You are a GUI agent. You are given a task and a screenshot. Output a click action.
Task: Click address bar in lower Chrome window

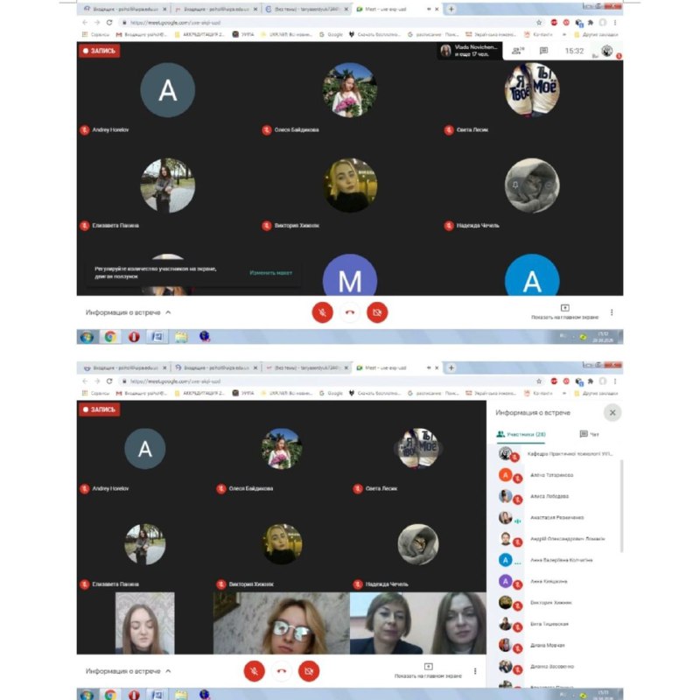325,381
